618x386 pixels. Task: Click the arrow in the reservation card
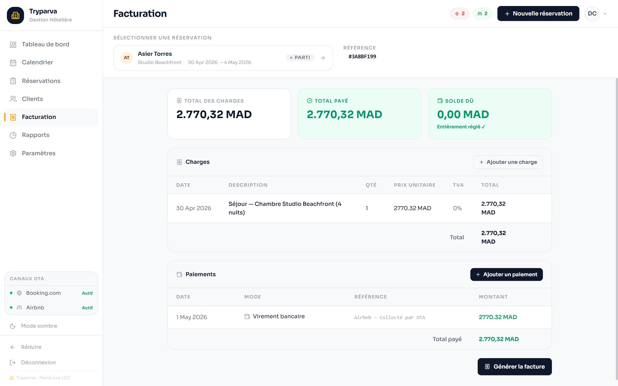coord(323,58)
